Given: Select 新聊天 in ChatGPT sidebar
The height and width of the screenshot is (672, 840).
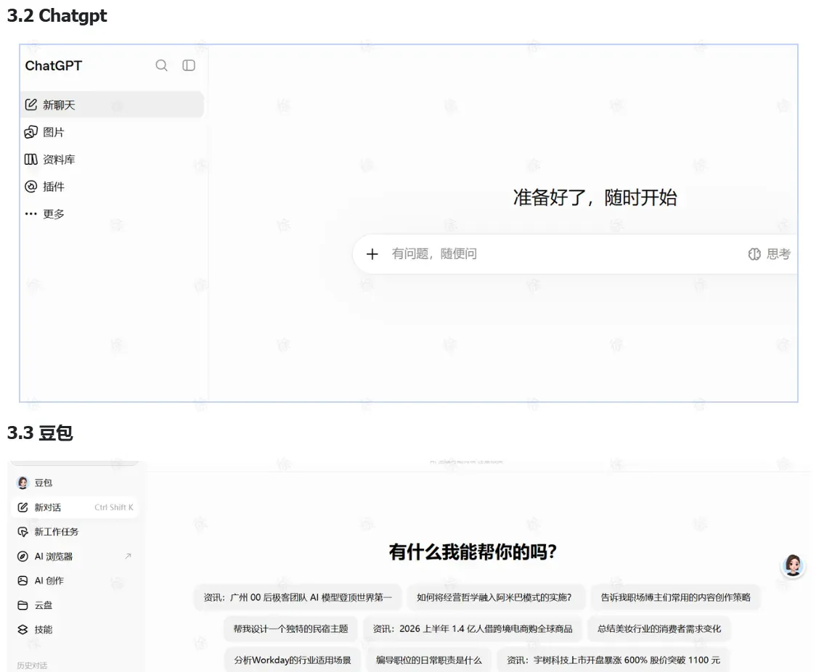Looking at the screenshot, I should pyautogui.click(x=113, y=105).
